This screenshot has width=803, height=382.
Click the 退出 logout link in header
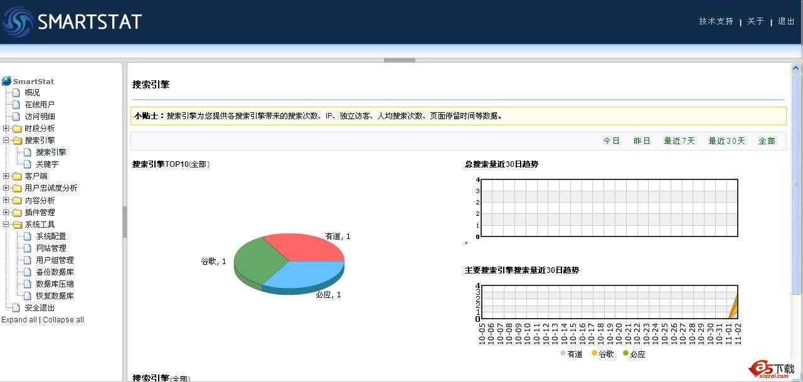pos(786,21)
